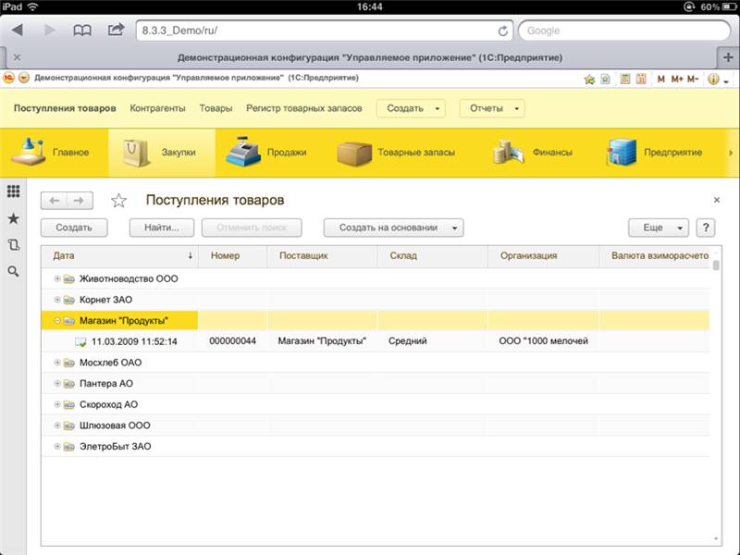
Task: Switch to the Продажи section
Action: 266,153
